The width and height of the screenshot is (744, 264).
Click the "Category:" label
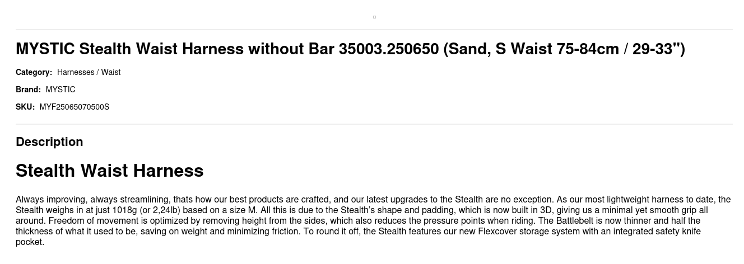[x=34, y=72]
